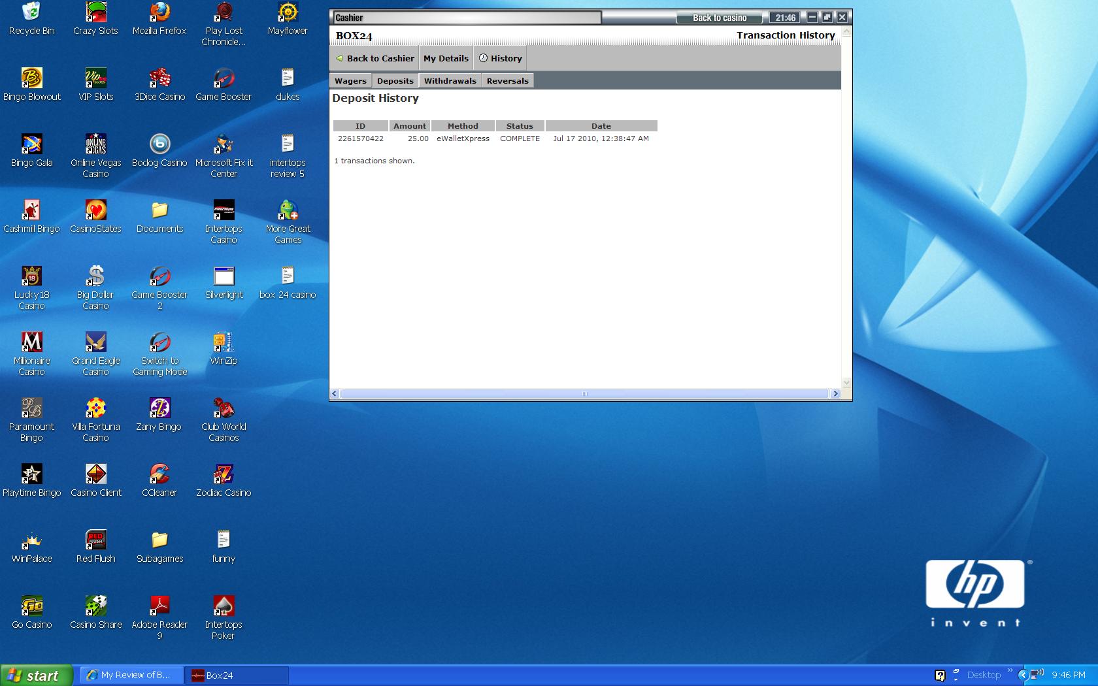Sort by Date column header
The height and width of the screenshot is (686, 1098).
pyautogui.click(x=601, y=126)
